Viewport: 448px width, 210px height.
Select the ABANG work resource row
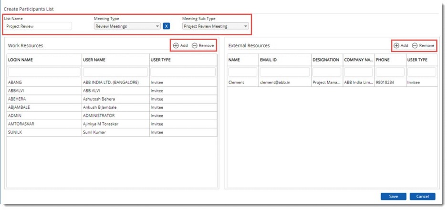click(44, 83)
